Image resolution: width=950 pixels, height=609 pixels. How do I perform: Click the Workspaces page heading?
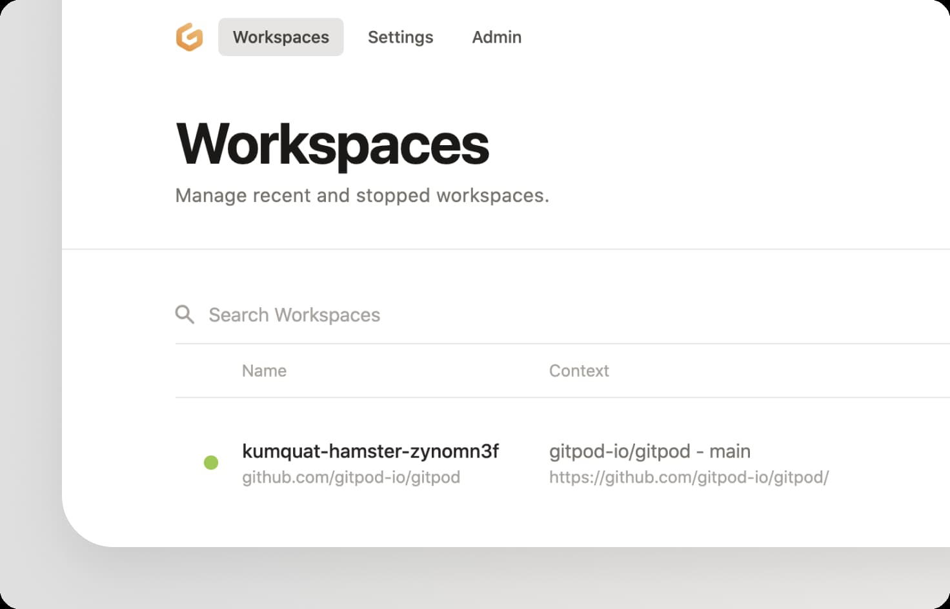(x=332, y=145)
